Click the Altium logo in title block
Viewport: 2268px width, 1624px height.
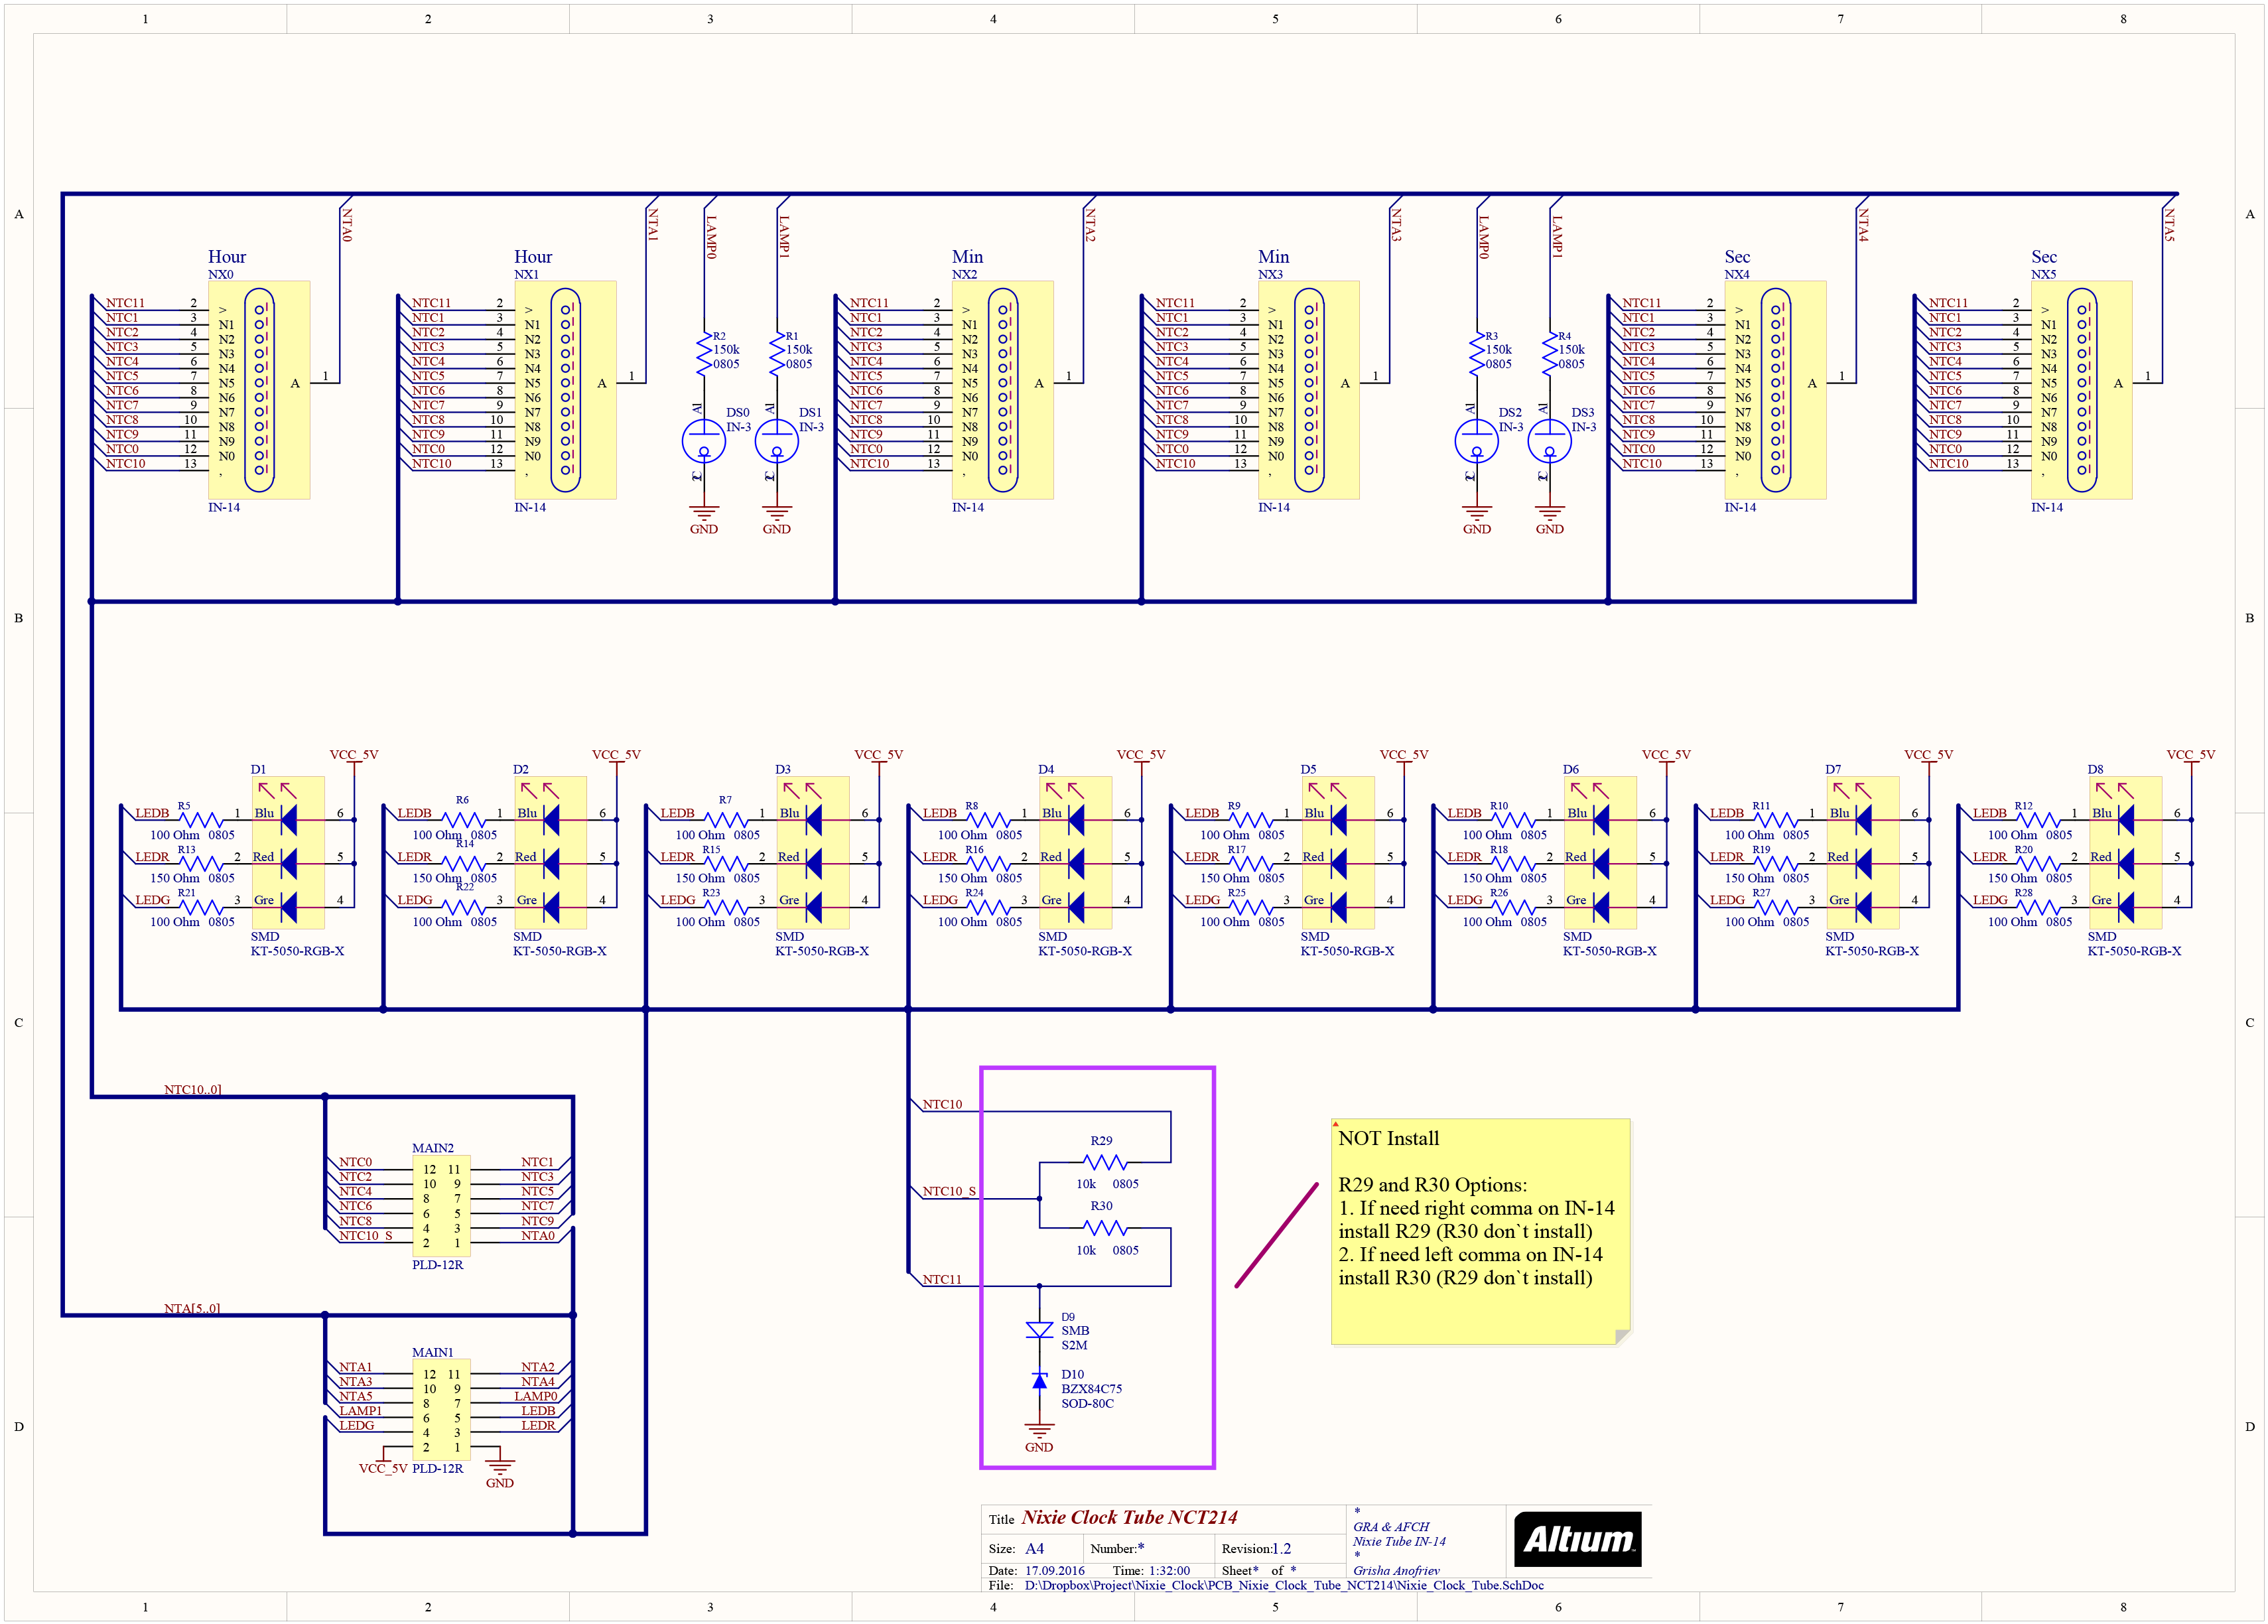(x=1578, y=1539)
